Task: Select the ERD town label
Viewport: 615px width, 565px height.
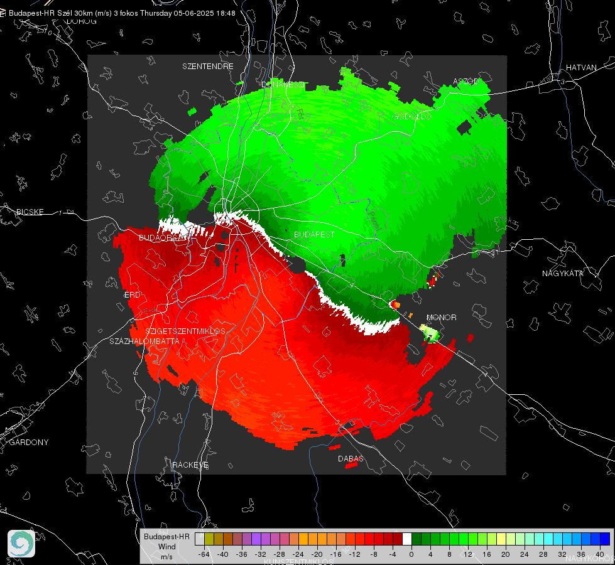Action: (132, 295)
